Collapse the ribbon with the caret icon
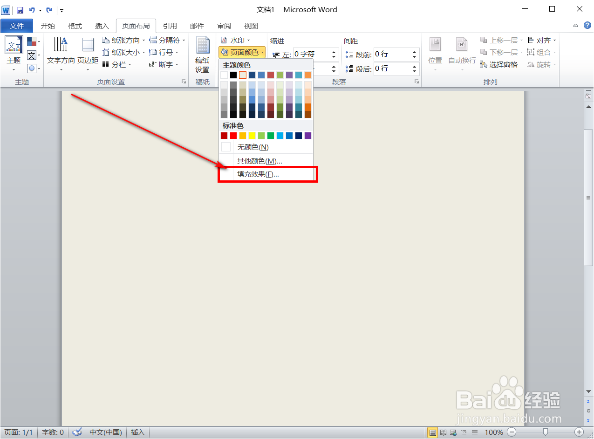Viewport: 594px width, 439px height. (576, 26)
